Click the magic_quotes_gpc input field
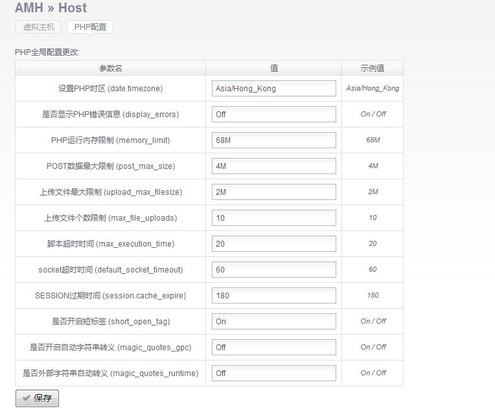Image resolution: width=495 pixels, height=411 pixels. pyautogui.click(x=273, y=348)
